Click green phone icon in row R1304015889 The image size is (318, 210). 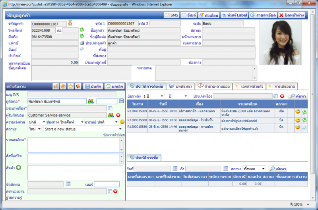(304, 112)
